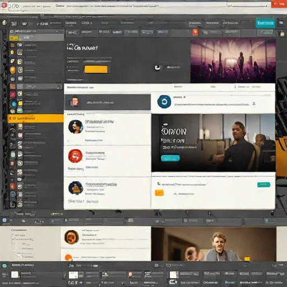Click the round black icon in dark header
The image size is (287, 287).
[x=158, y=67]
